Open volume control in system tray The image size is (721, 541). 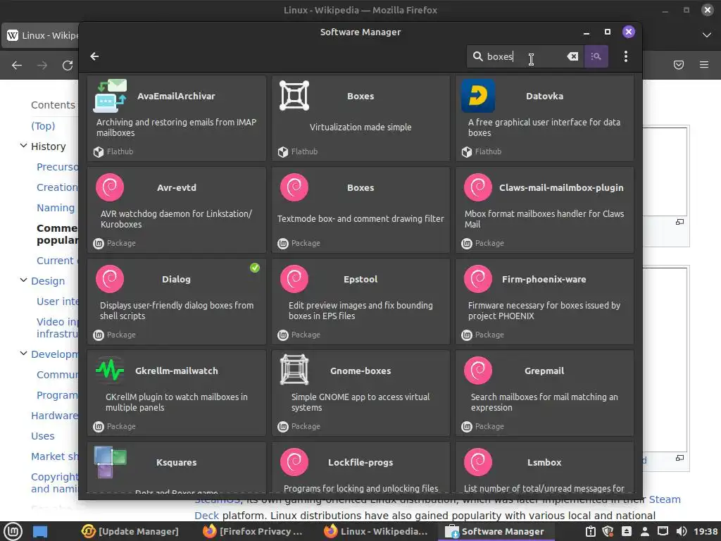(x=681, y=532)
